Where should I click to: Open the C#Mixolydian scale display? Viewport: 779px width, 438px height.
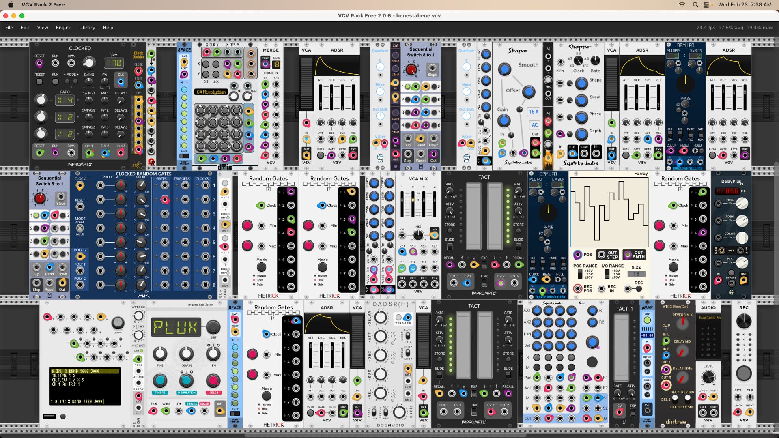click(211, 92)
